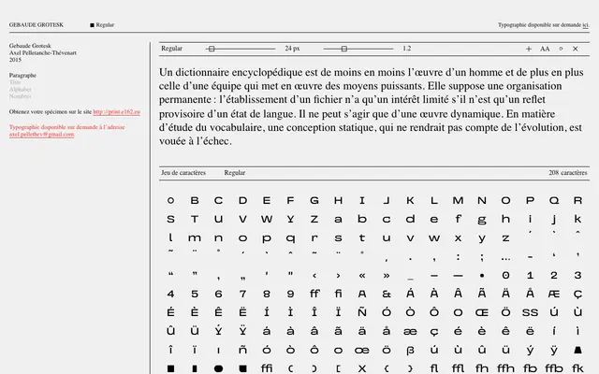Toggle the black square Regular style in header

102,25
